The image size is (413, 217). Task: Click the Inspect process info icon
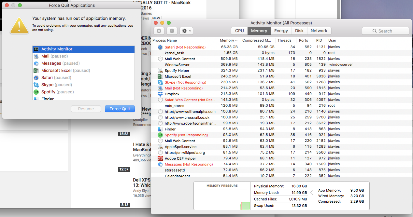coord(172,31)
